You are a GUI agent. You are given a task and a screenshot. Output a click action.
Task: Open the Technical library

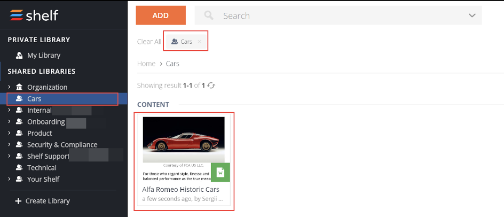coord(42,168)
